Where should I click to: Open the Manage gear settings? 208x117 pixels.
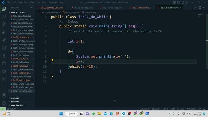4,103
